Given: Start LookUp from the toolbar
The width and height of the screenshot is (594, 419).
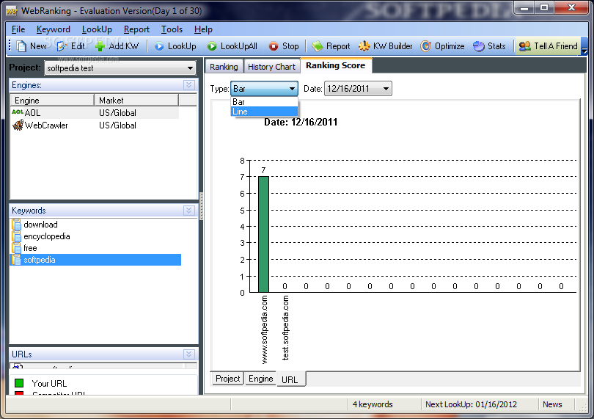Looking at the screenshot, I should (175, 46).
